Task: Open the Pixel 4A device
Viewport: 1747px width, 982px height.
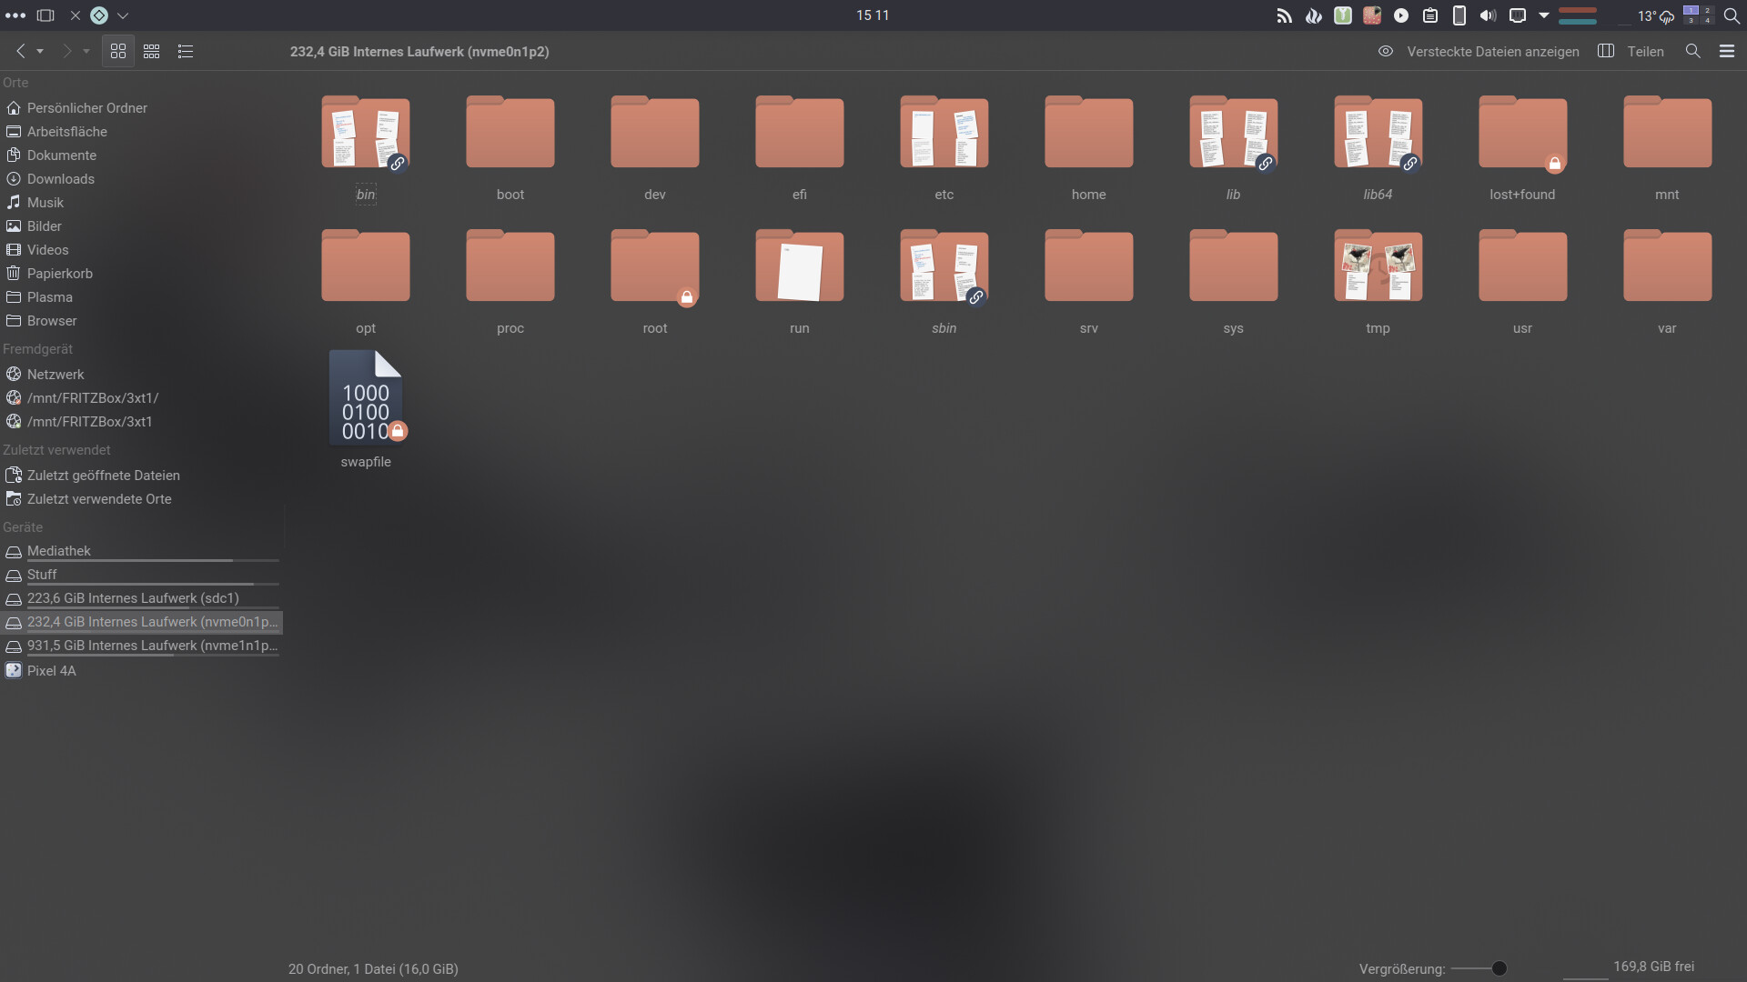Action: click(x=51, y=671)
